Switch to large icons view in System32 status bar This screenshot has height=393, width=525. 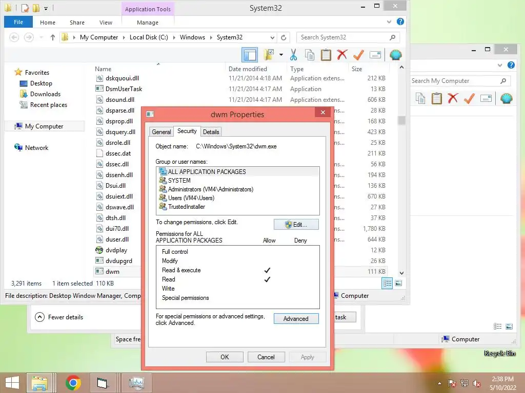[x=398, y=283]
